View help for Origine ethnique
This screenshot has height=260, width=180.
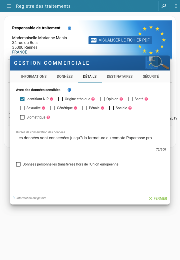(93, 99)
